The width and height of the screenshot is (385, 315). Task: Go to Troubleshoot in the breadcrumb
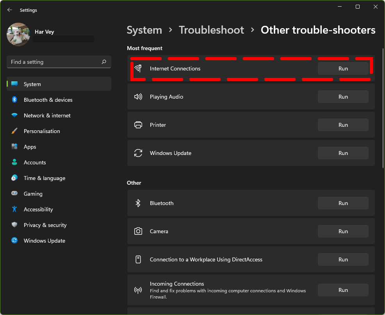(x=211, y=30)
